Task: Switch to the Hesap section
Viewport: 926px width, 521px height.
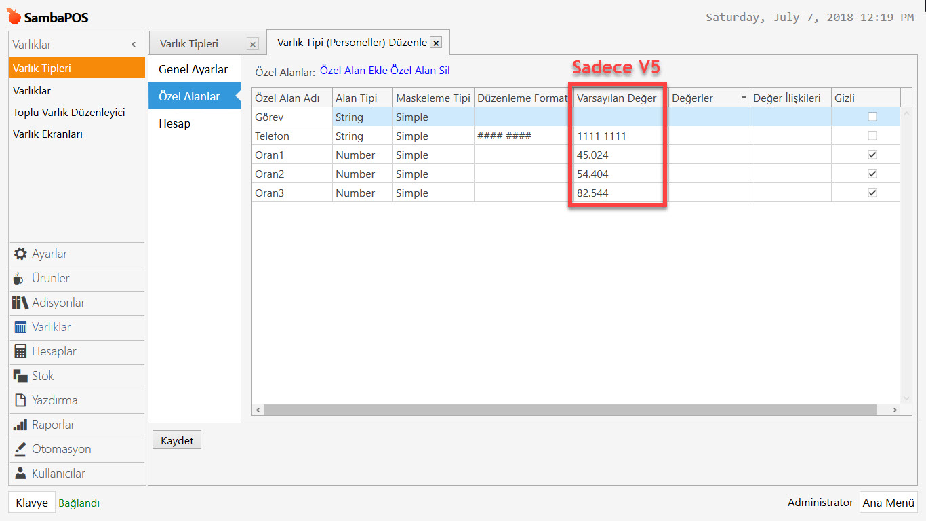Action: pyautogui.click(x=175, y=123)
